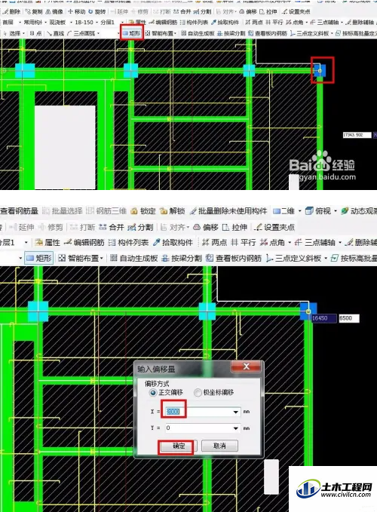Select the 复制 copy tool
The height and width of the screenshot is (512, 377).
point(34,12)
